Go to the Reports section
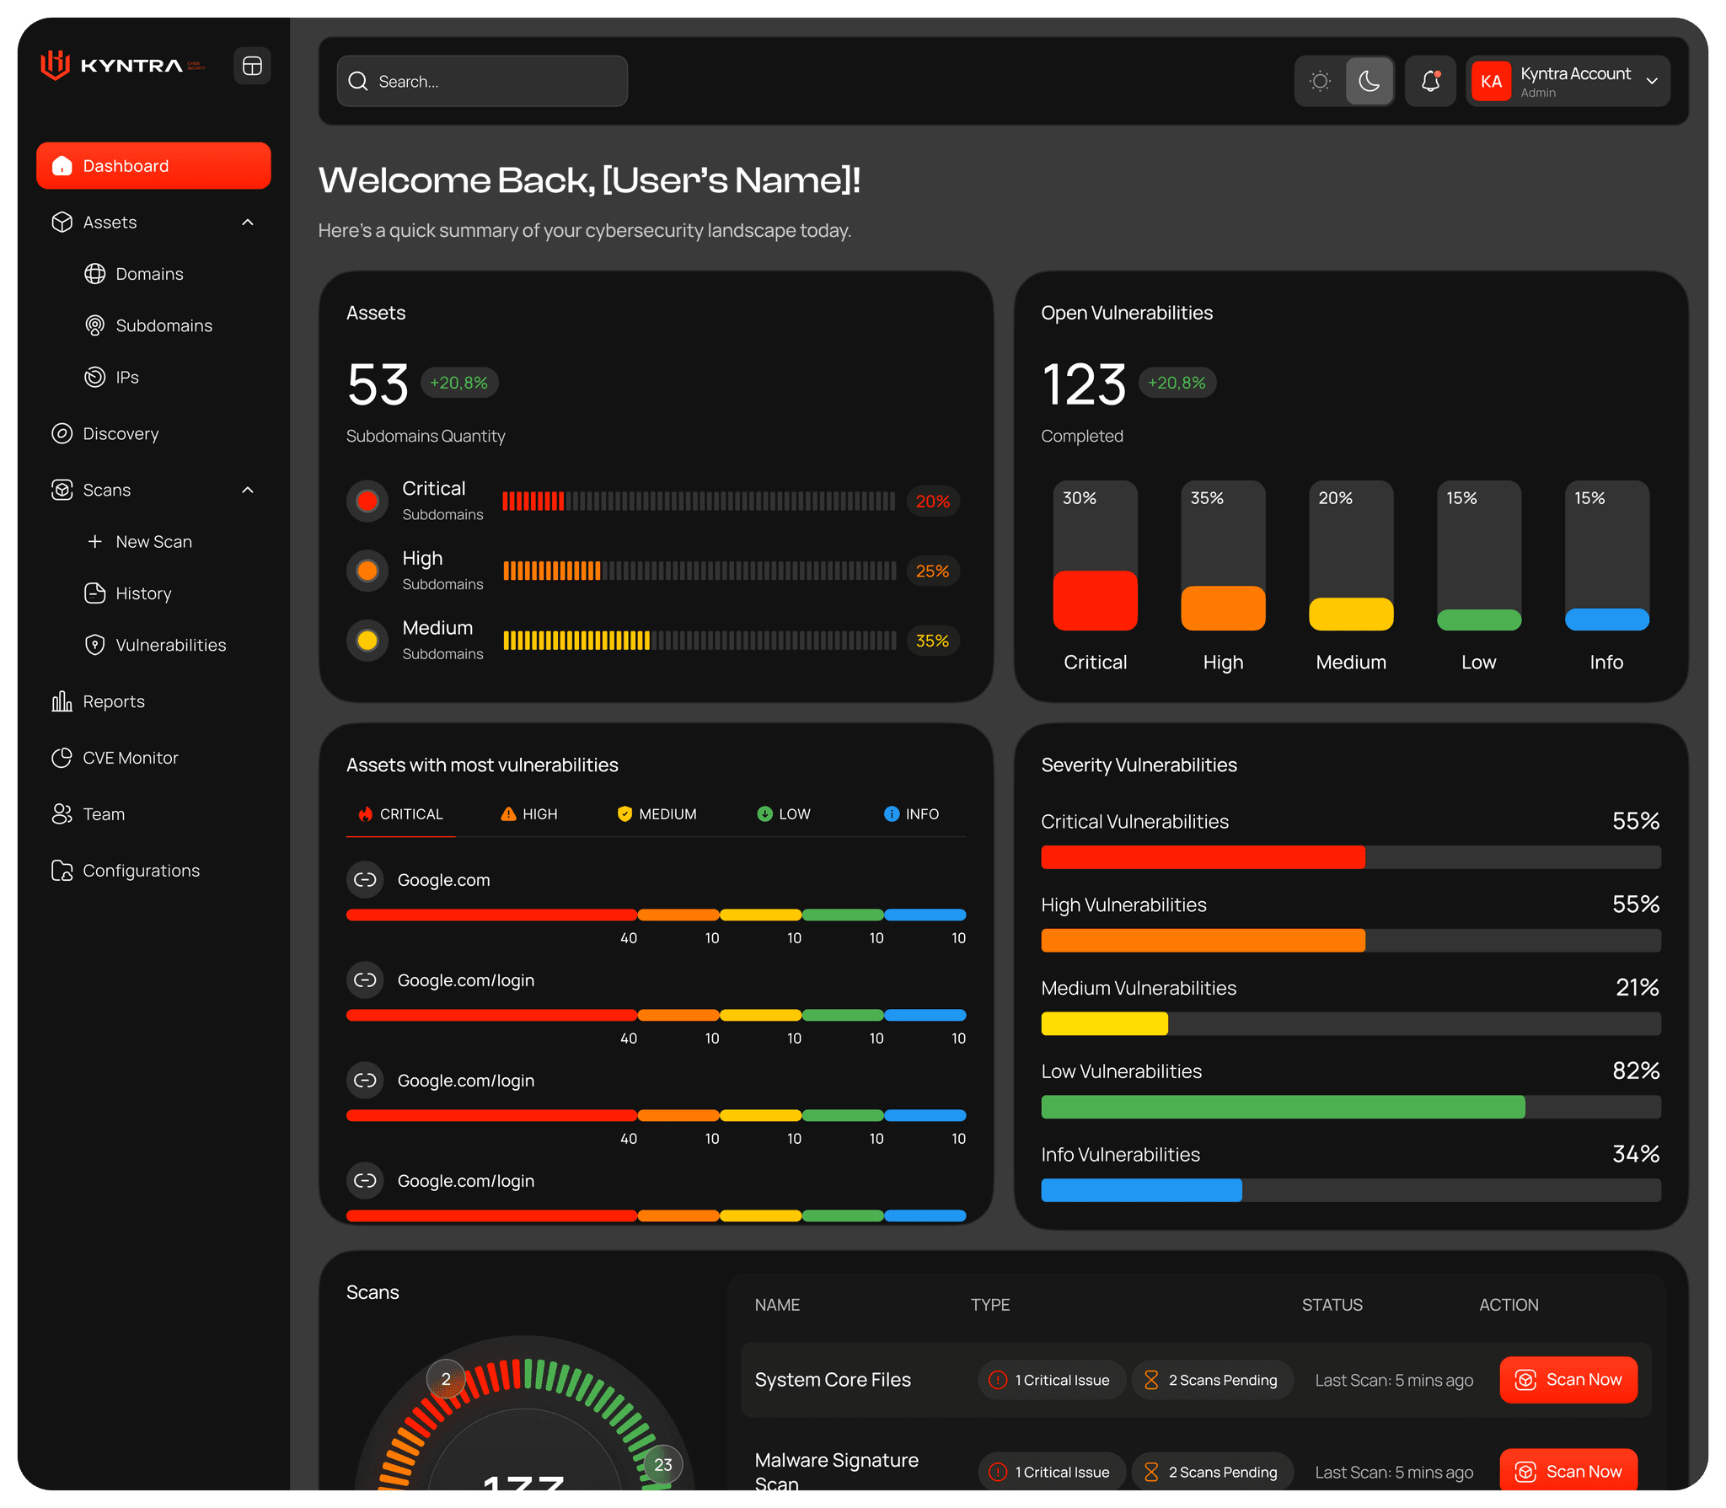Viewport: 1726px width, 1508px height. click(x=113, y=701)
